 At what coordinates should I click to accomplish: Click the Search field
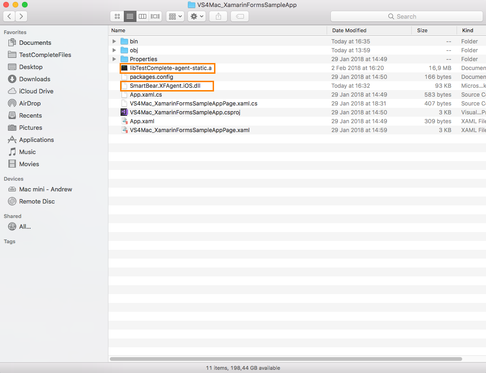406,16
